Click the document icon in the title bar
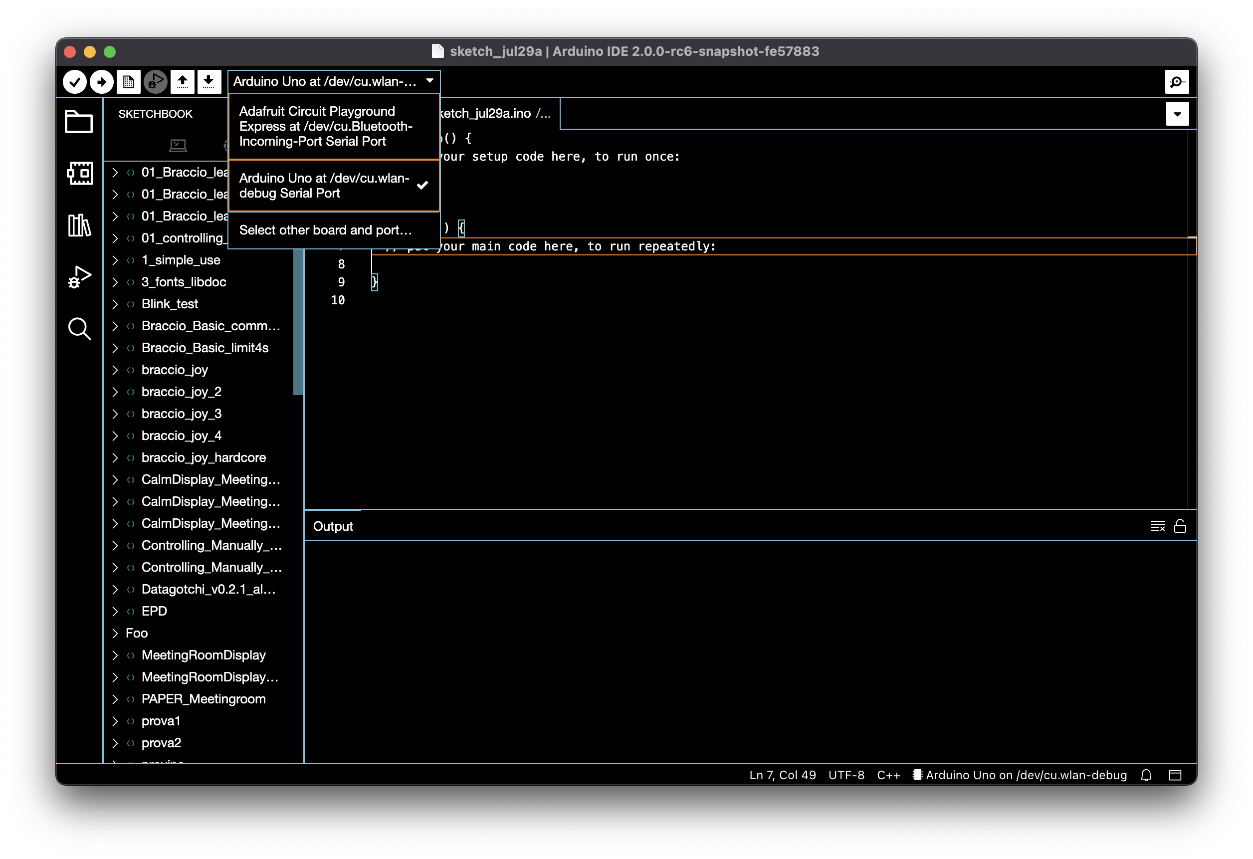Viewport: 1253px width, 859px height. click(437, 51)
